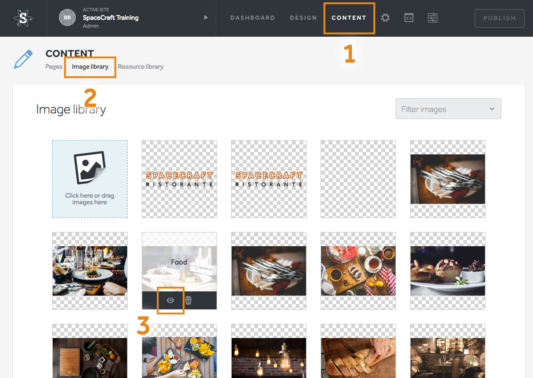The image size is (533, 378).
Task: Select the nachos and dips thumbnail
Action: coord(179,351)
